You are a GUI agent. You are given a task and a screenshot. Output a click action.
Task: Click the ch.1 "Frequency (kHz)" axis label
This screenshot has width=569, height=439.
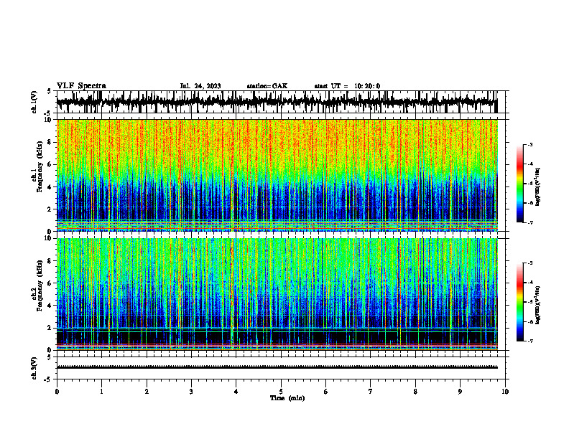(x=40, y=166)
